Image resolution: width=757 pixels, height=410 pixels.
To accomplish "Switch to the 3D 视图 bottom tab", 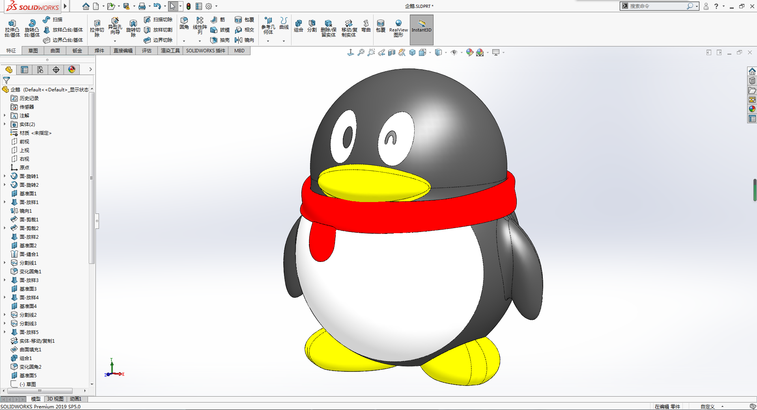I will (x=55, y=399).
